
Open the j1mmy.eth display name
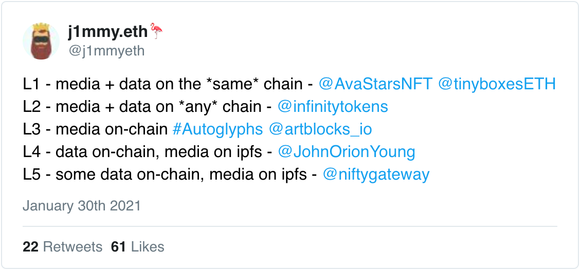point(107,32)
